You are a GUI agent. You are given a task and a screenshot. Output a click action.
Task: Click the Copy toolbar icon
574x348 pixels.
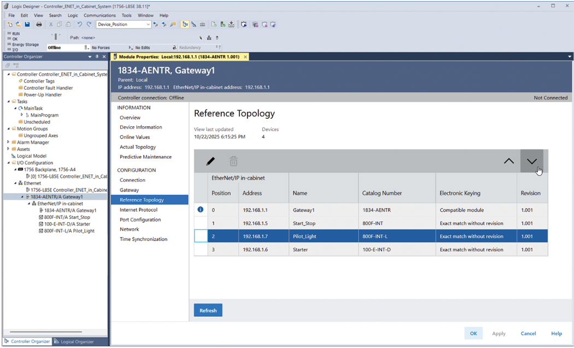pos(59,25)
